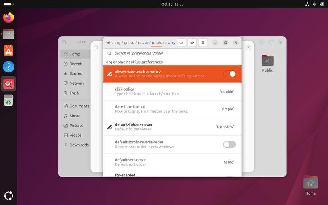Image resolution: width=328 pixels, height=205 pixels.
Task: Select the 'p...es' path bar segment
Action: pyautogui.click(x=157, y=43)
